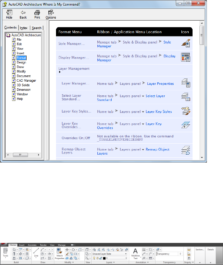
Task: Open the Manage ribbon tab
Action: point(62,245)
